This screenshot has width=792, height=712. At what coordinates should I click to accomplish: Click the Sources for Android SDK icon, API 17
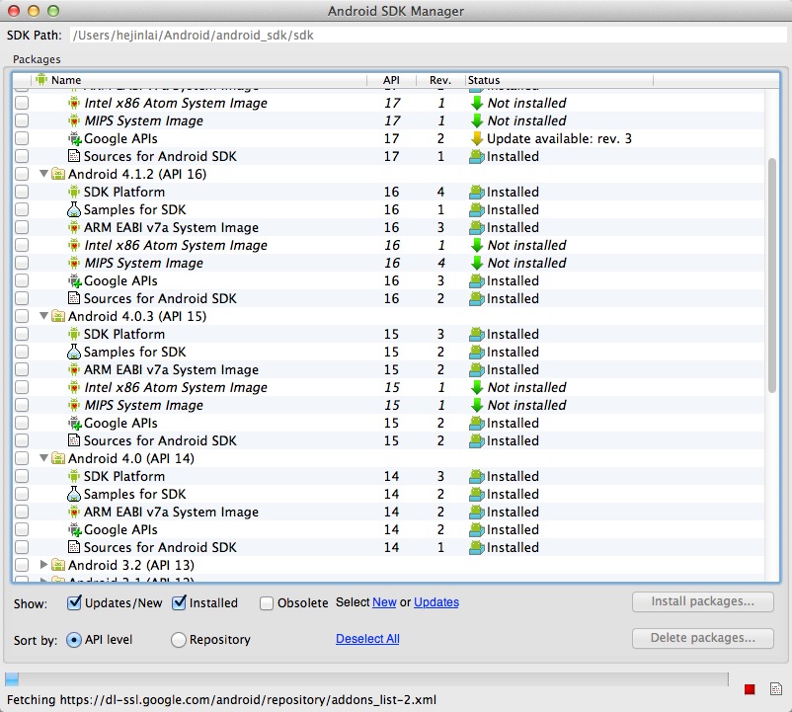(x=74, y=156)
